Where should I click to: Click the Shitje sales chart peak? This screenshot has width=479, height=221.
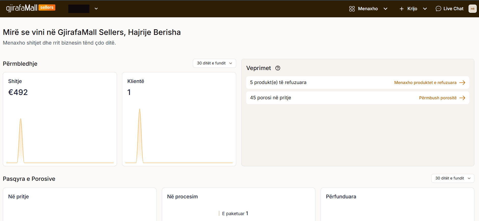(21, 119)
